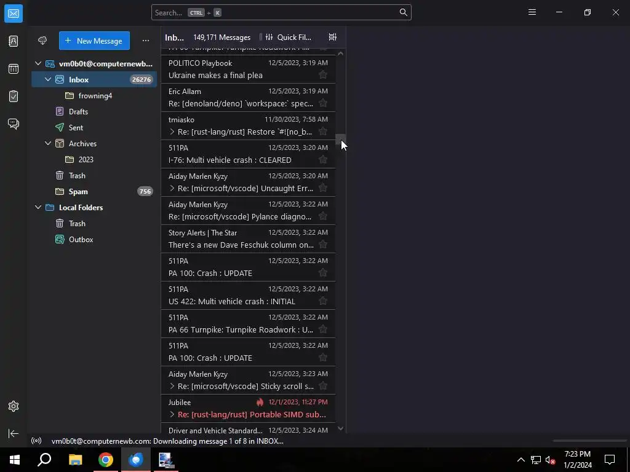Open the Drafts folder
This screenshot has height=472, width=630.
click(94, 112)
